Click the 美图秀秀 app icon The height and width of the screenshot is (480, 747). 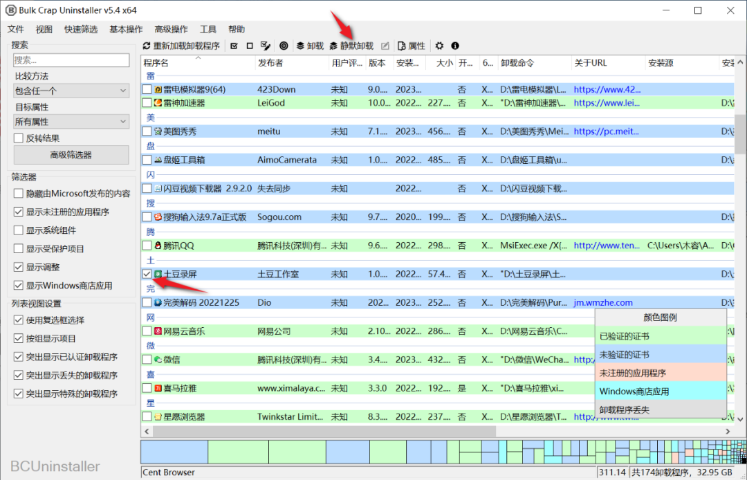coord(158,131)
